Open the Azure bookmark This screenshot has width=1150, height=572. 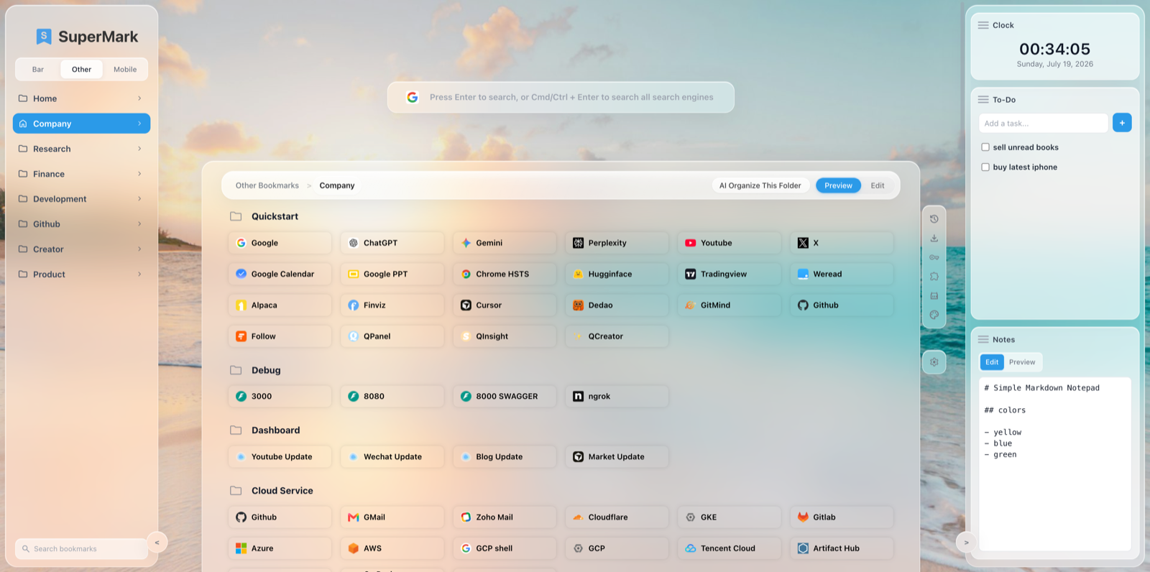[280, 548]
